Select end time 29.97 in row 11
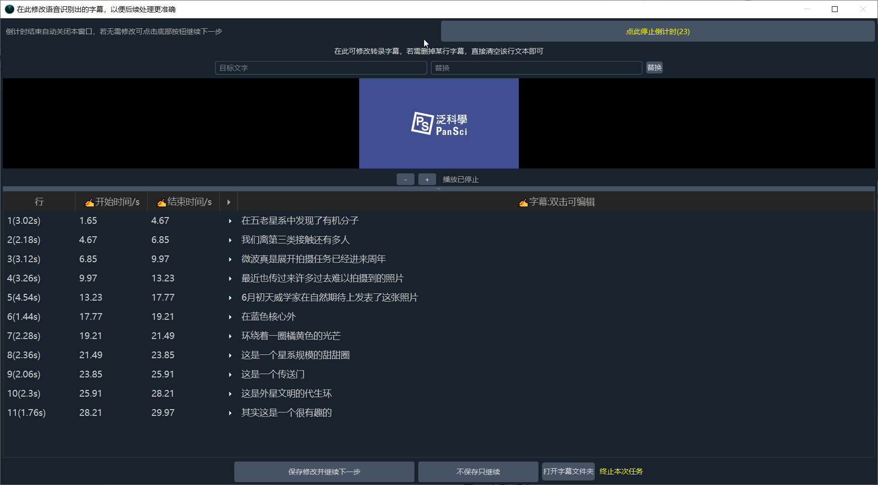878x485 pixels. (163, 413)
